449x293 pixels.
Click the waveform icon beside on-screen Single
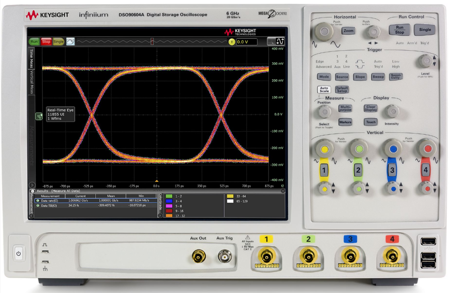pyautogui.click(x=71, y=42)
